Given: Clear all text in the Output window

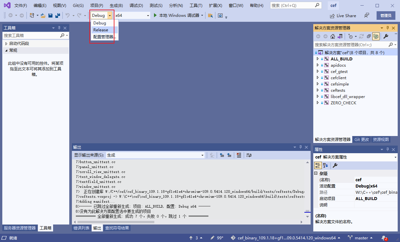Looking at the screenshot, I should 239,155.
